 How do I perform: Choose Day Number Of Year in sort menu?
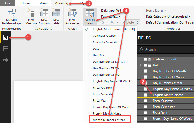point(110,75)
